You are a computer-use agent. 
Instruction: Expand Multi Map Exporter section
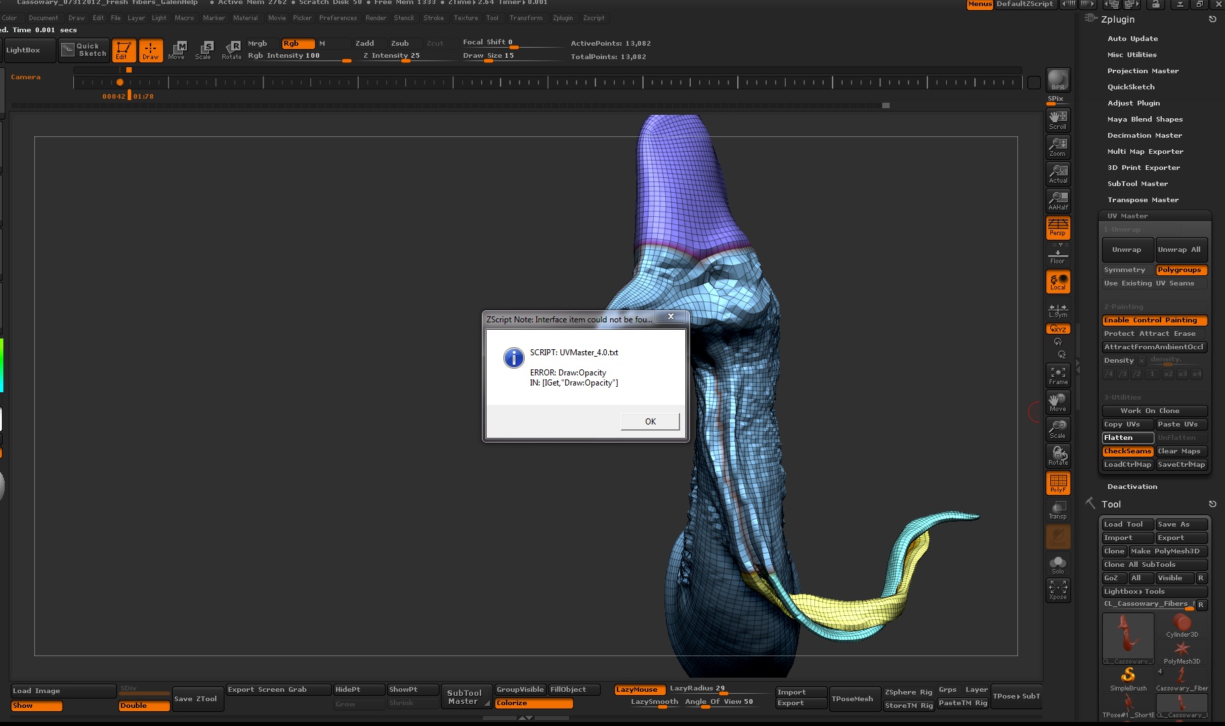pos(1145,152)
